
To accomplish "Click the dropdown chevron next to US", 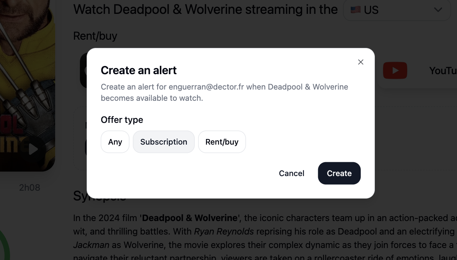I will coord(438,10).
